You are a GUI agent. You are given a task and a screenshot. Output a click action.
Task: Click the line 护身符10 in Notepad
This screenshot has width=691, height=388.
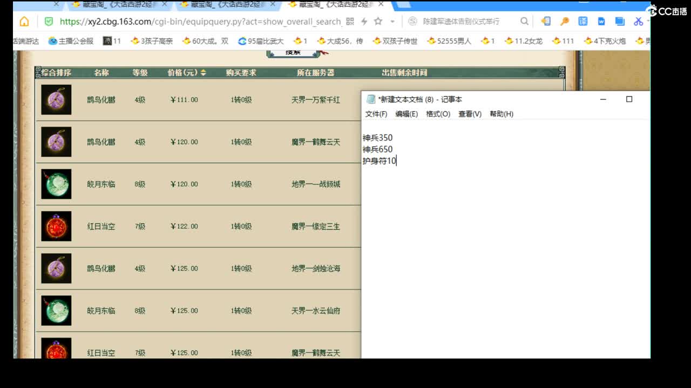pyautogui.click(x=380, y=161)
